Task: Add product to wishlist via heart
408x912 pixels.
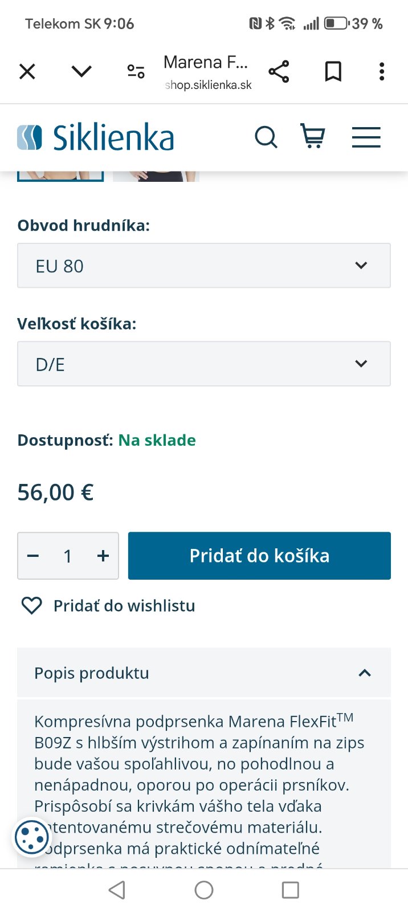Action: (x=32, y=605)
